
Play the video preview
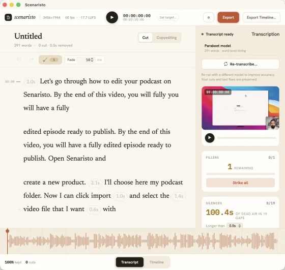[210, 138]
